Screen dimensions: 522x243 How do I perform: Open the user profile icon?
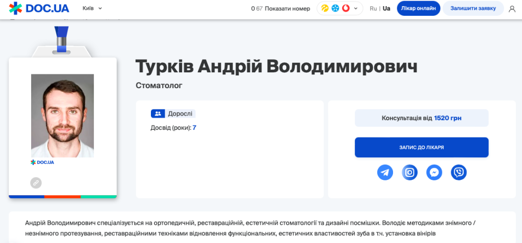(x=512, y=9)
